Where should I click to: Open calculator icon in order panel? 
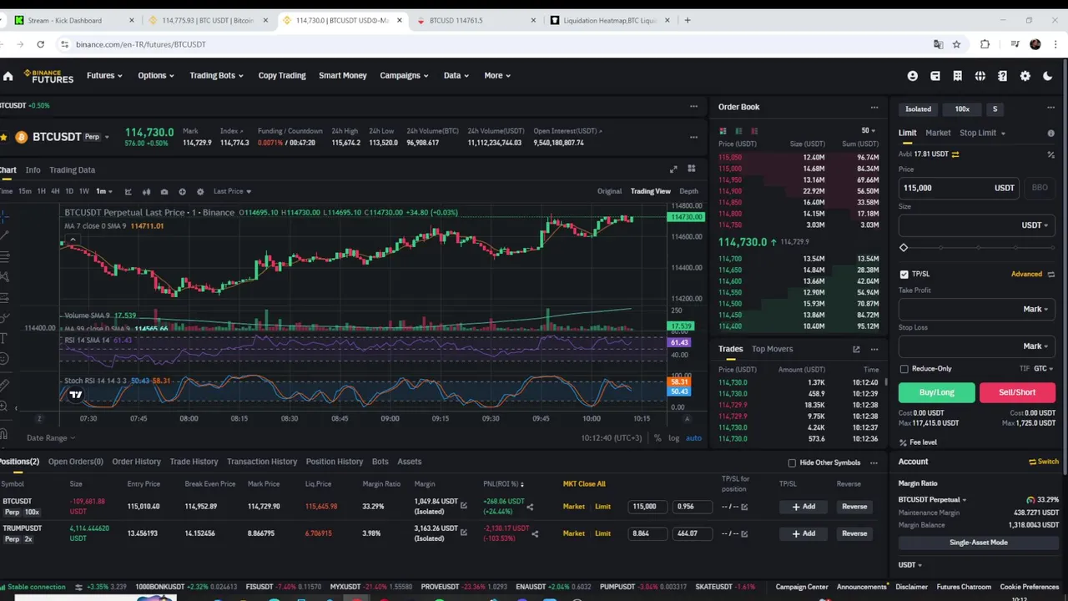[x=1050, y=154]
